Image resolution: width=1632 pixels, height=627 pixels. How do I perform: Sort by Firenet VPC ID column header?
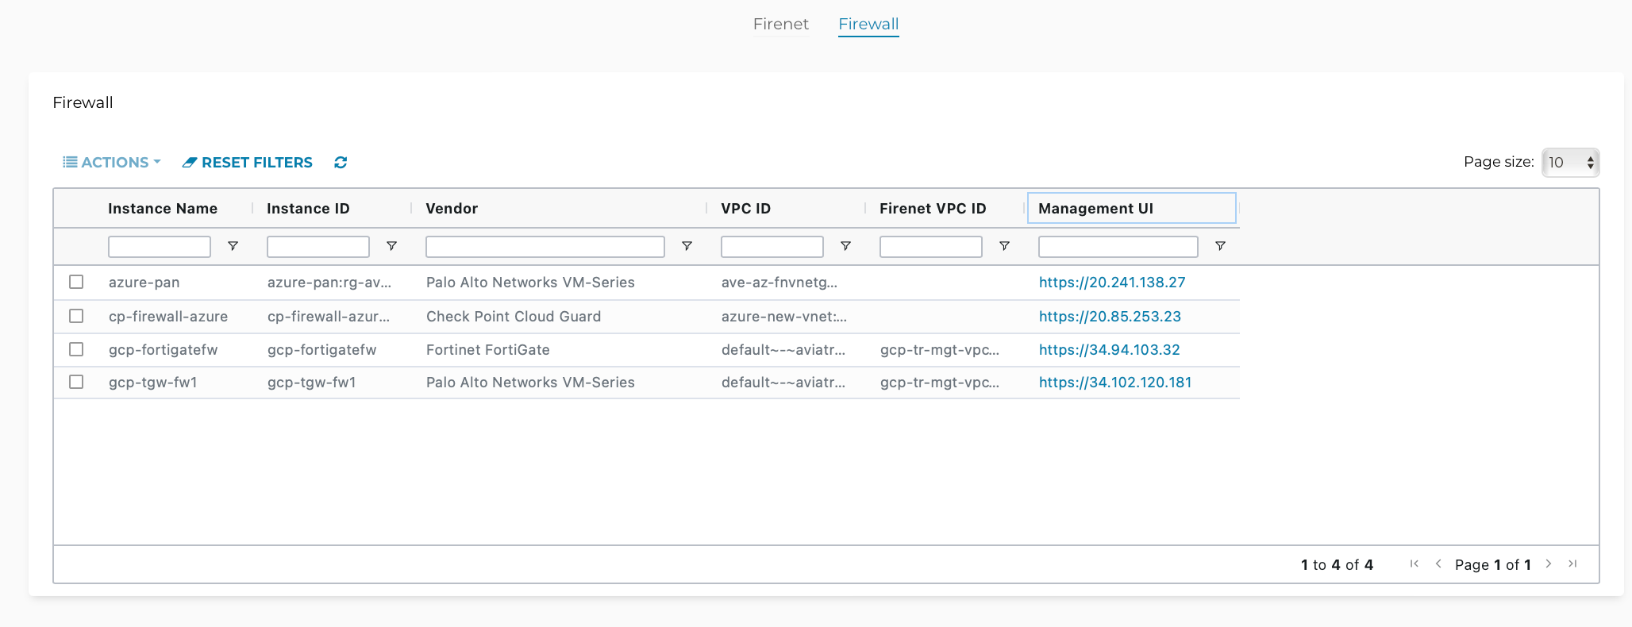(x=933, y=209)
